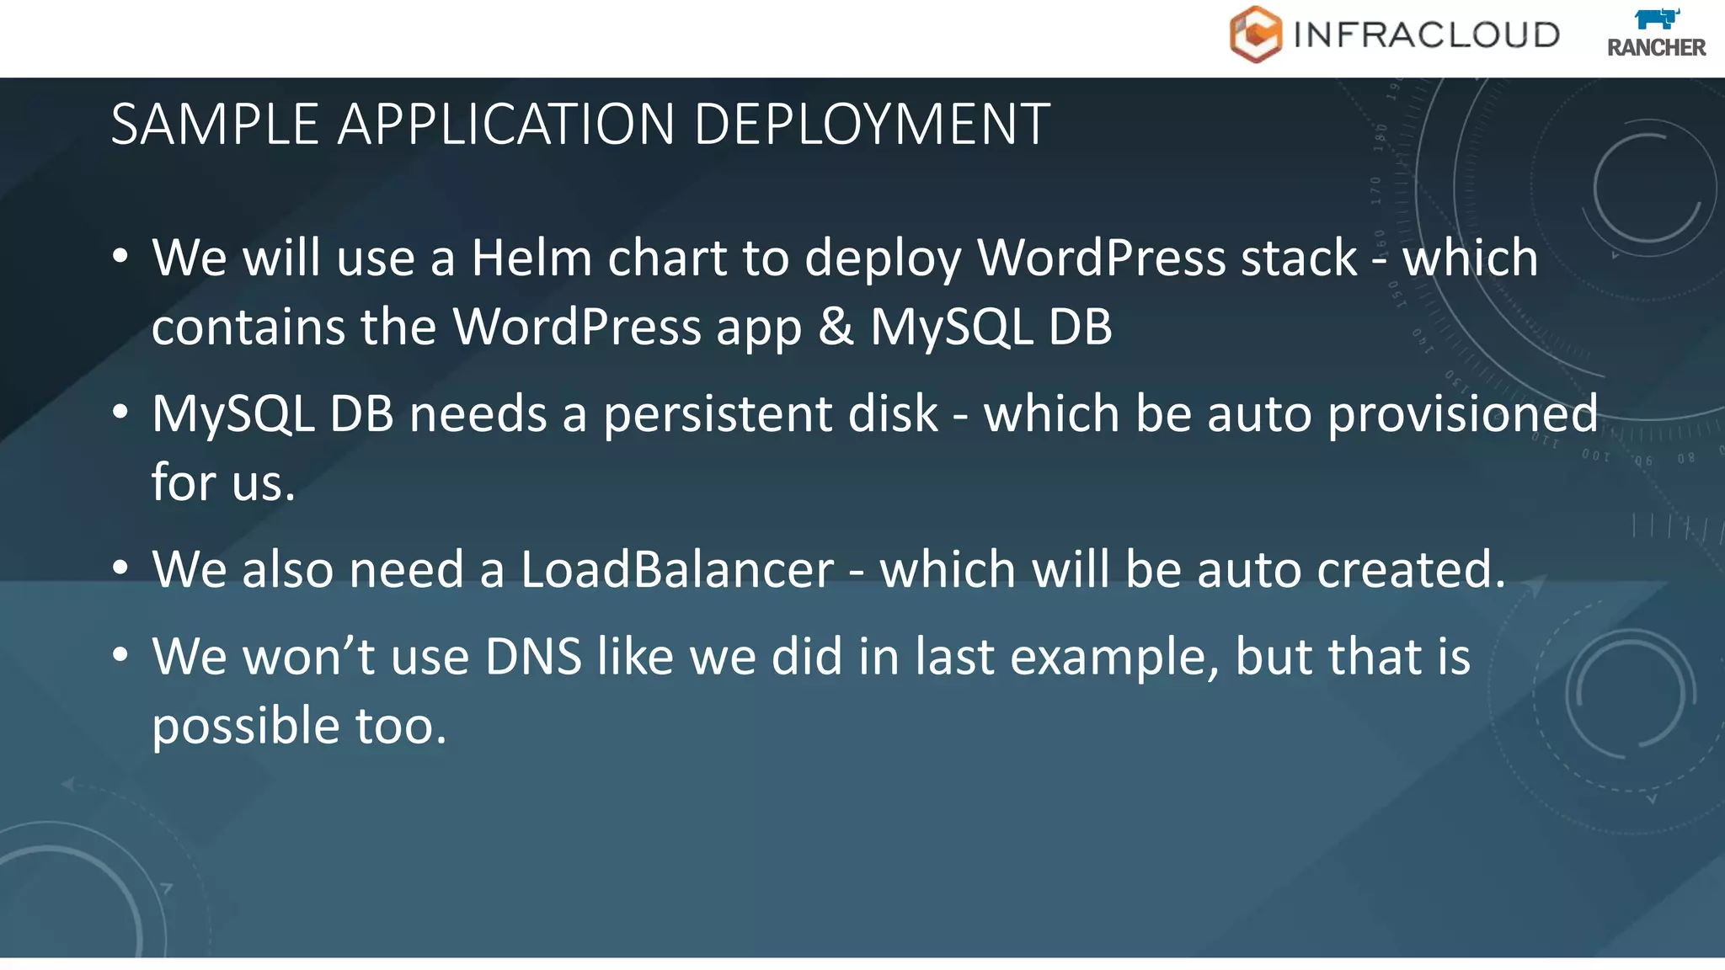Click the Rancher bull logo icon

[1656, 19]
